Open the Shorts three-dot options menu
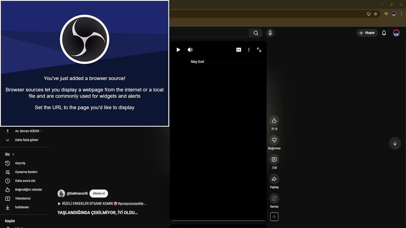The width and height of the screenshot is (406, 228). [249, 50]
